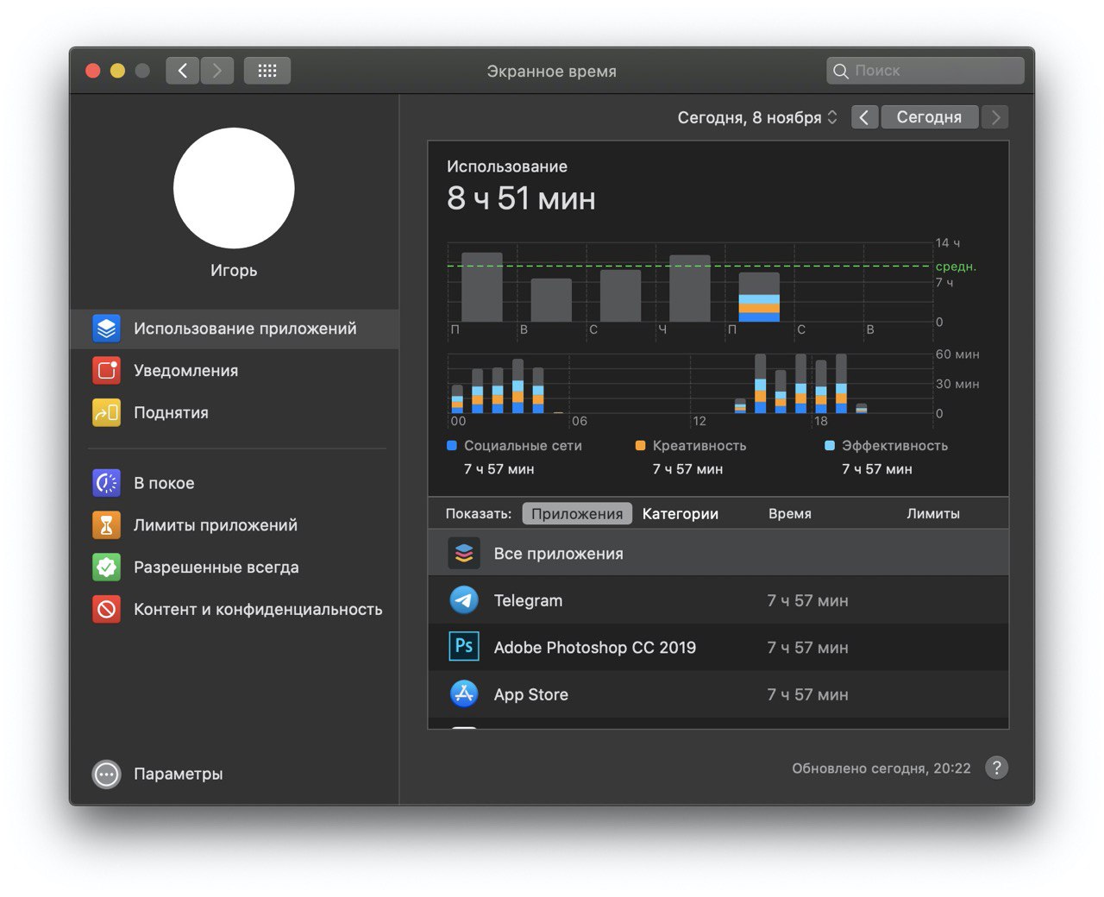Click the Content & Privacy prohibition icon
This screenshot has width=1104, height=897.
click(107, 610)
